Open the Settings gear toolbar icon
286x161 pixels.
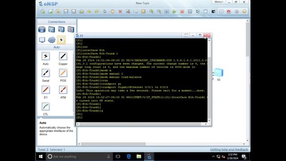pos(237,11)
